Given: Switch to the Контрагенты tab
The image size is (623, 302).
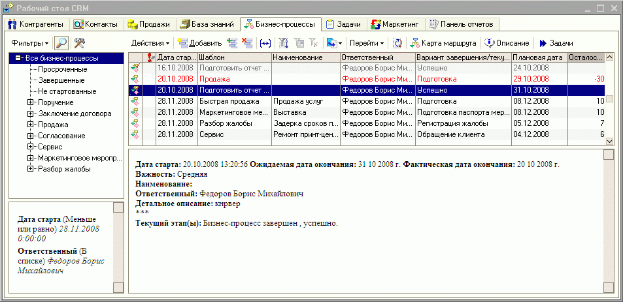Looking at the screenshot, I should click(37, 24).
